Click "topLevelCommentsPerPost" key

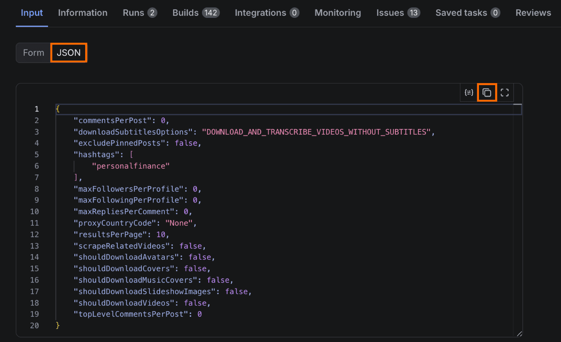pos(131,314)
